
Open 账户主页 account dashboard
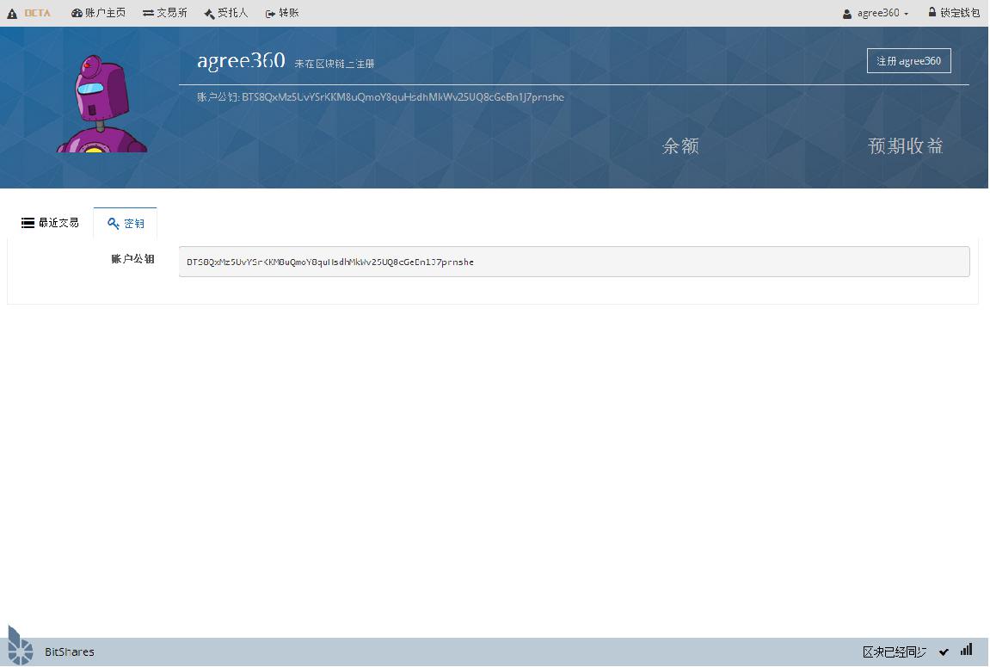pyautogui.click(x=98, y=13)
